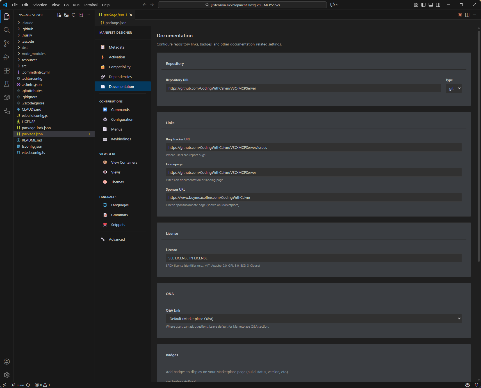Open the Advanced section
The width and height of the screenshot is (481, 388).
click(123, 239)
